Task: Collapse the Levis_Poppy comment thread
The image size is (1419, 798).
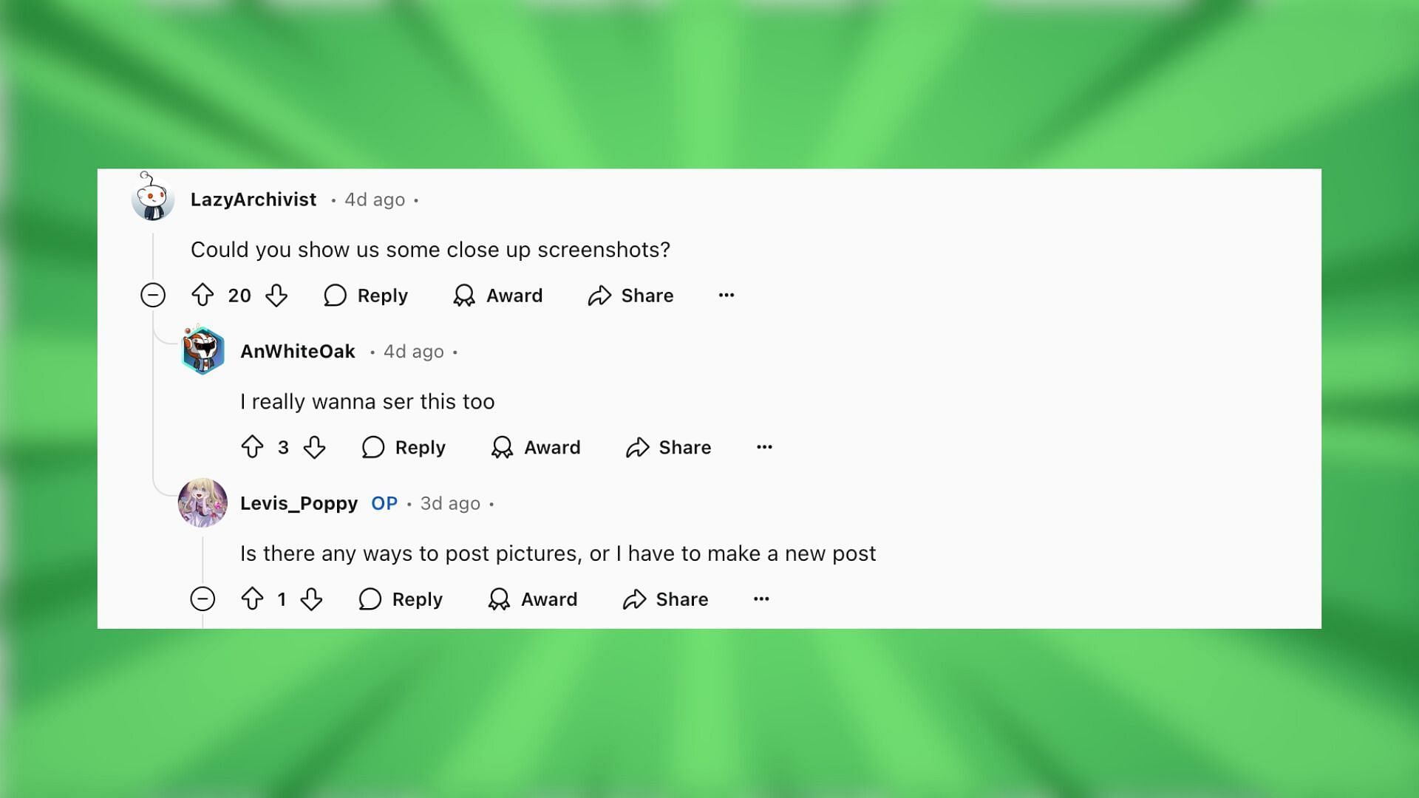Action: pyautogui.click(x=203, y=598)
